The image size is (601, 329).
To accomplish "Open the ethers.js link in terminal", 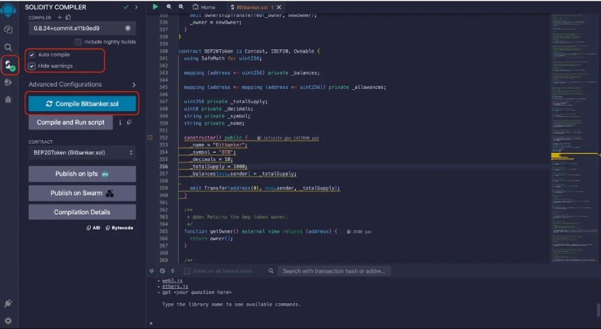I will [x=175, y=287].
